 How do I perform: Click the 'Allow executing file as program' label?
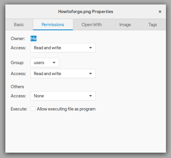point(66,109)
